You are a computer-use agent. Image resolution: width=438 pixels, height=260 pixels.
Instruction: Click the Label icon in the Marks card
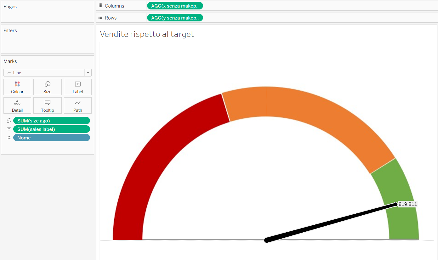click(77, 87)
